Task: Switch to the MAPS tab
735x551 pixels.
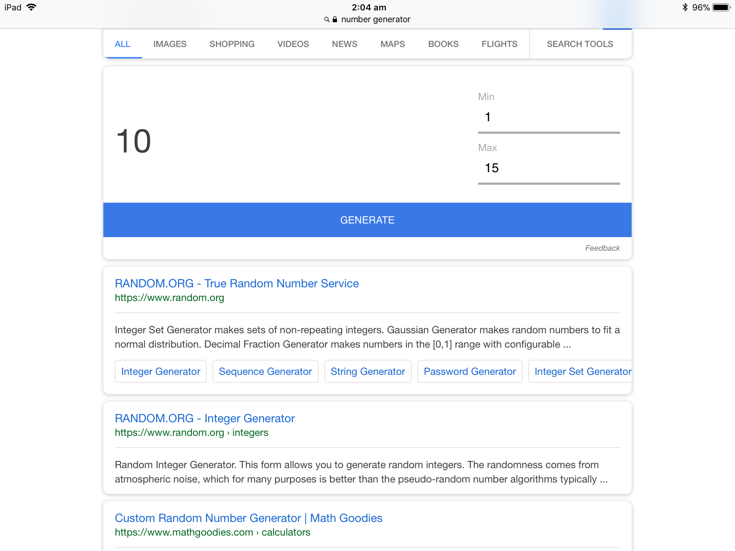Action: pos(393,44)
